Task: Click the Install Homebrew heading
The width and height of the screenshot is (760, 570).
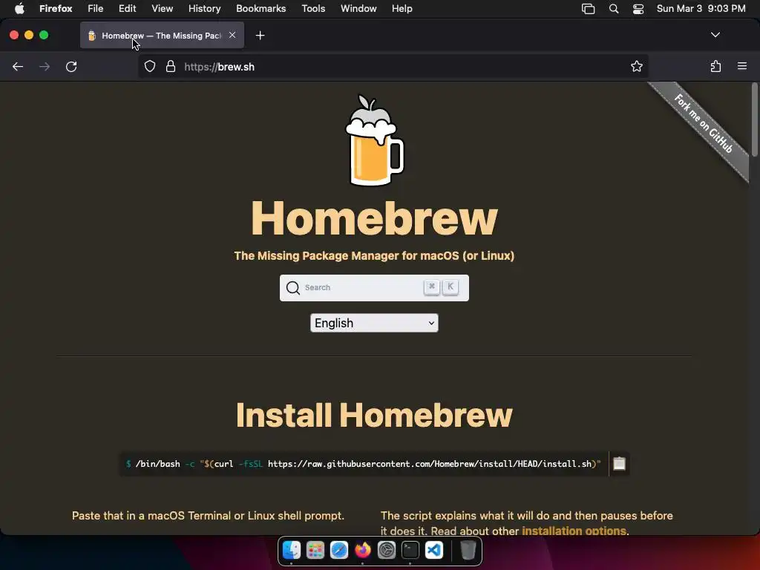Action: (x=374, y=416)
